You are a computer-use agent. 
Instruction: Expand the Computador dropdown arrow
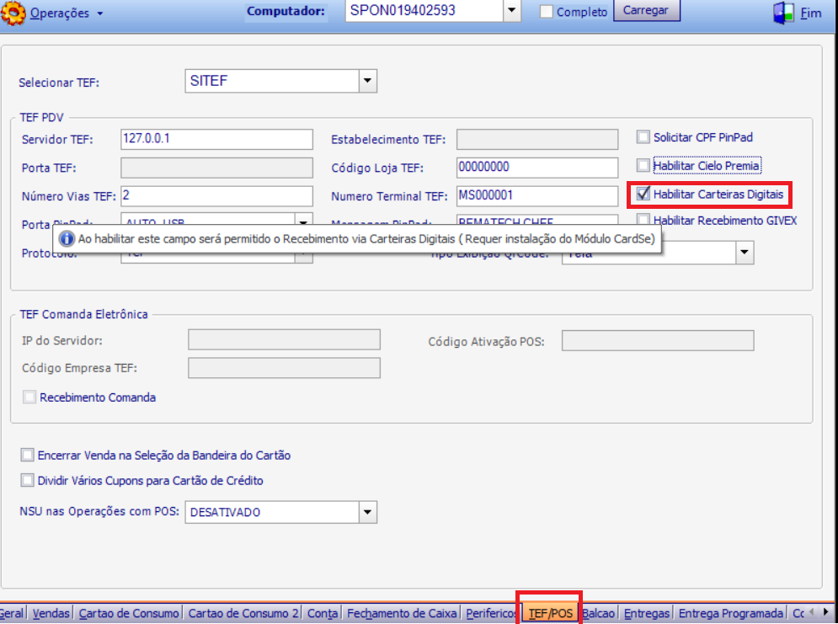[x=511, y=10]
